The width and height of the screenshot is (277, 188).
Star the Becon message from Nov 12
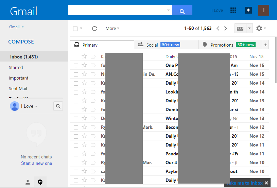[x=84, y=127]
